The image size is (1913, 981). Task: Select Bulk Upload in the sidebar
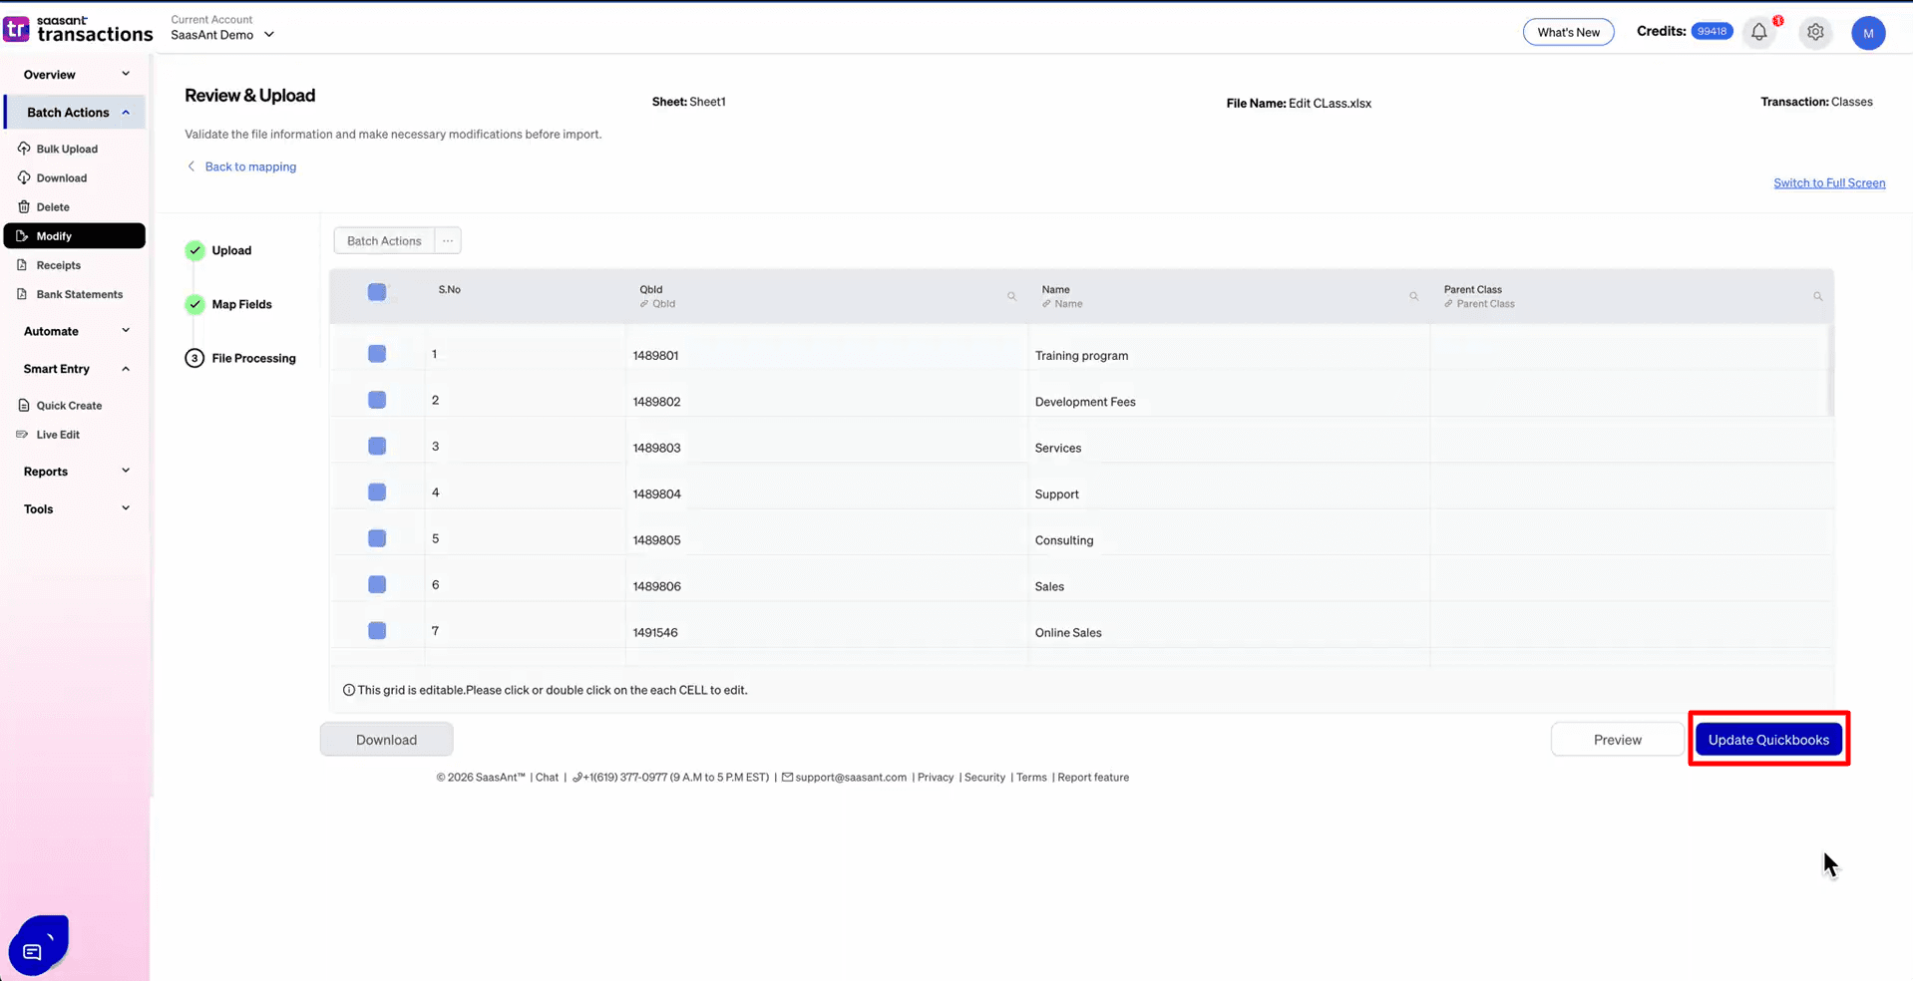(x=67, y=148)
